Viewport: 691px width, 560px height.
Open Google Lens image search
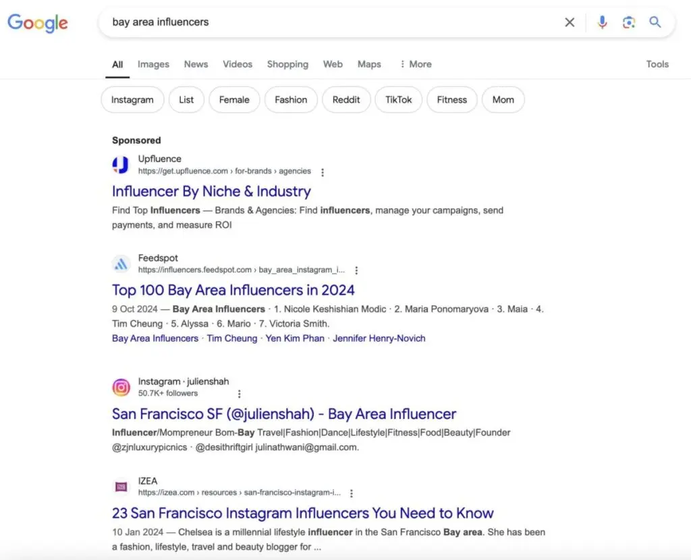click(x=629, y=22)
